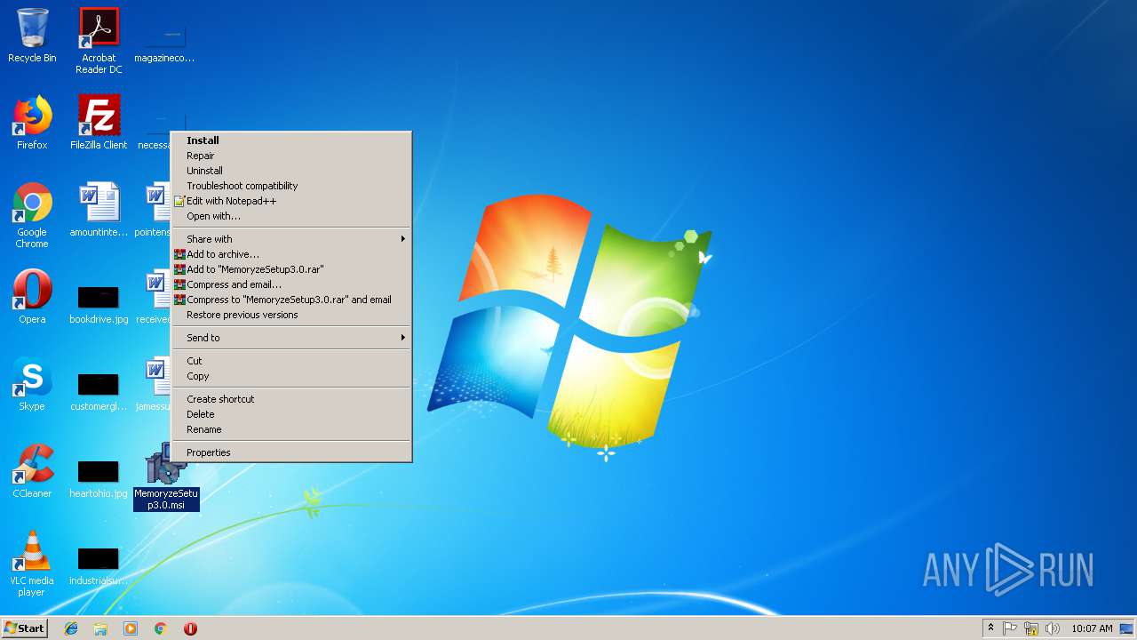
Task: Select Troubleshoot compatibility
Action: tap(291, 186)
